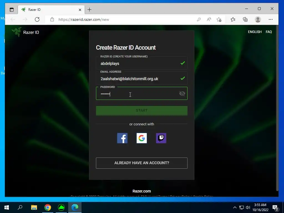The image size is (284, 213).
Task: Focus the Razer ID username field
Action: [x=142, y=63]
